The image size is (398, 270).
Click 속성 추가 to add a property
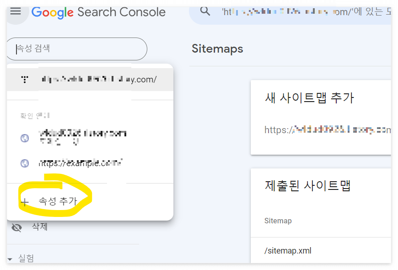[58, 201]
